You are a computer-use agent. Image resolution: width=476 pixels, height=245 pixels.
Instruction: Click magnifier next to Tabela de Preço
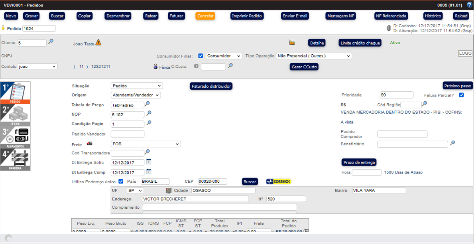[148, 104]
